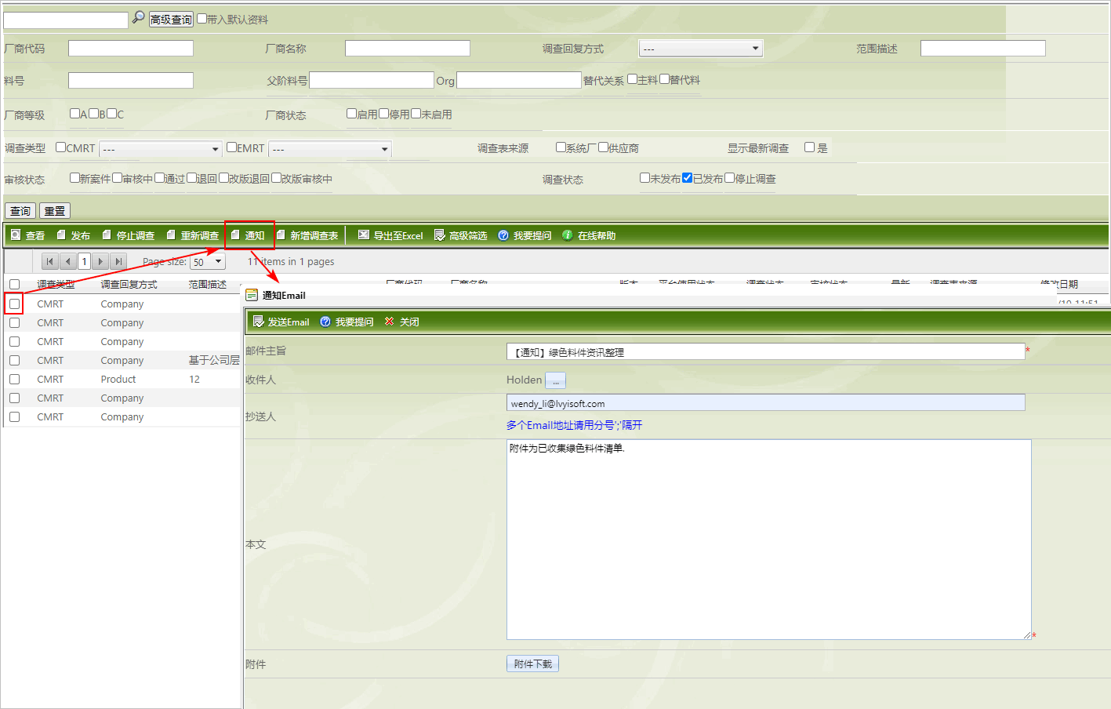This screenshot has height=709, width=1111.
Task: Click 抄送人 email input field
Action: (x=765, y=402)
